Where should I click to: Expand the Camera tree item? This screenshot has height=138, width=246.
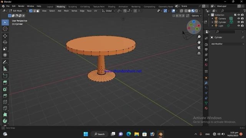tap(213, 18)
